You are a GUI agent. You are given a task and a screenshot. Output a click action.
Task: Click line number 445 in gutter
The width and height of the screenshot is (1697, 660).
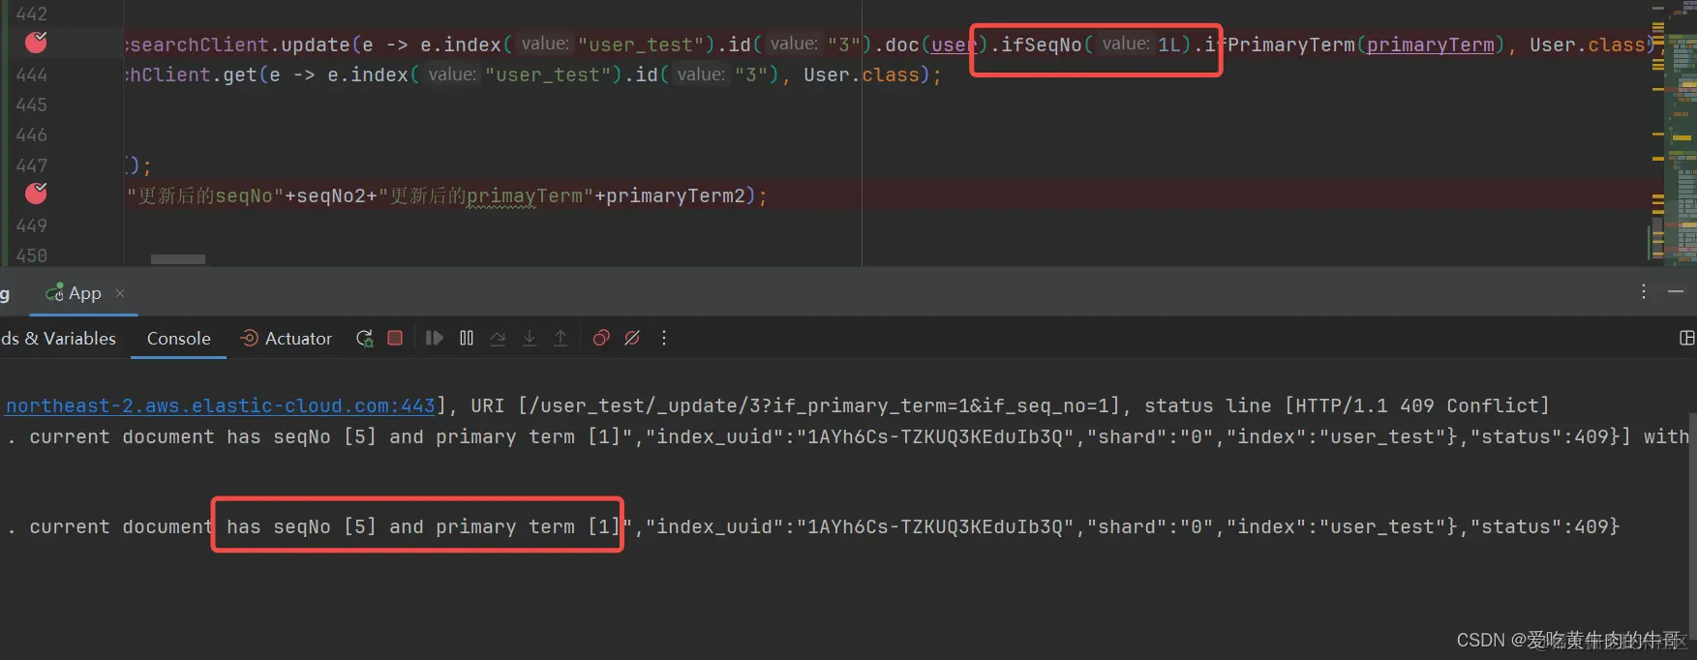[31, 105]
